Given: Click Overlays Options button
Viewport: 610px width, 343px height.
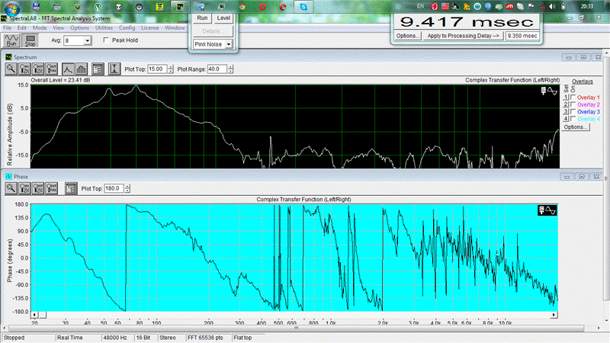Looking at the screenshot, I should [x=576, y=127].
